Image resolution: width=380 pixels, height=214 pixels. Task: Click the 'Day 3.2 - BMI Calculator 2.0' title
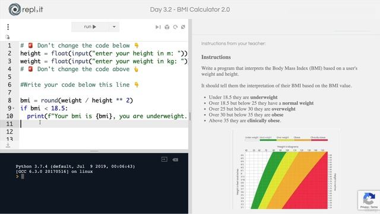190,10
